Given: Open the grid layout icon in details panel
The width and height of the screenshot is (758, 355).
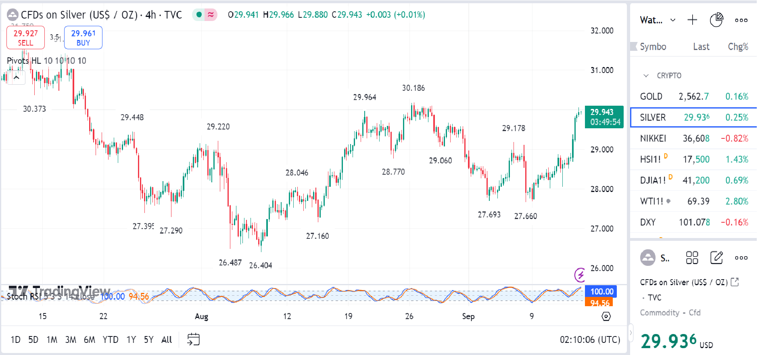Looking at the screenshot, I should point(692,257).
